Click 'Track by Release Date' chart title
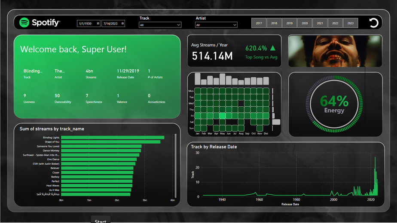Image resolution: width=397 pixels, height=223 pixels. [x=214, y=147]
